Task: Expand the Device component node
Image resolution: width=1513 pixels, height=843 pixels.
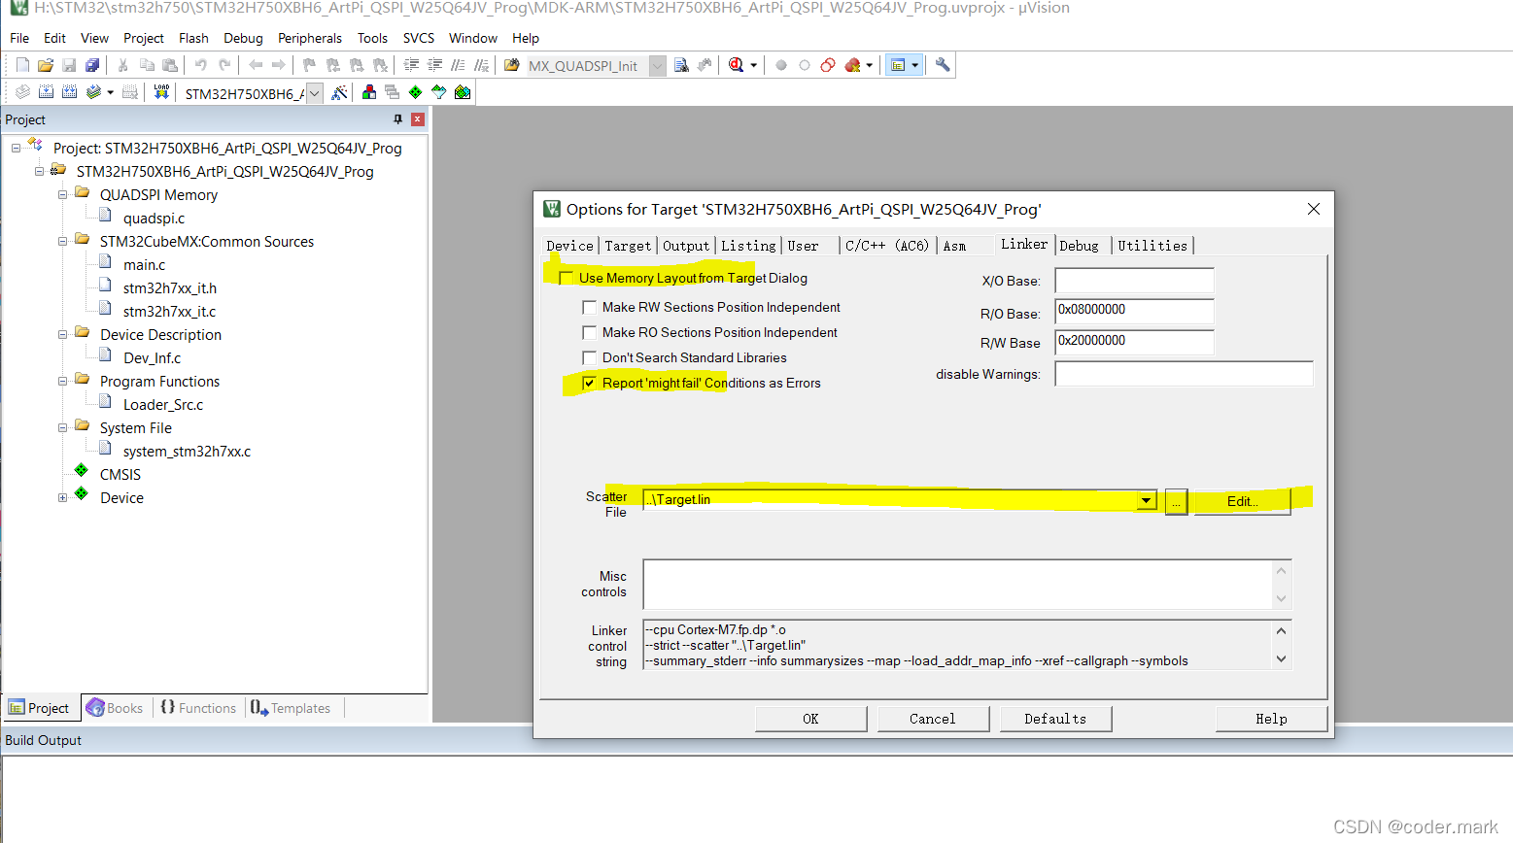Action: [x=63, y=497]
